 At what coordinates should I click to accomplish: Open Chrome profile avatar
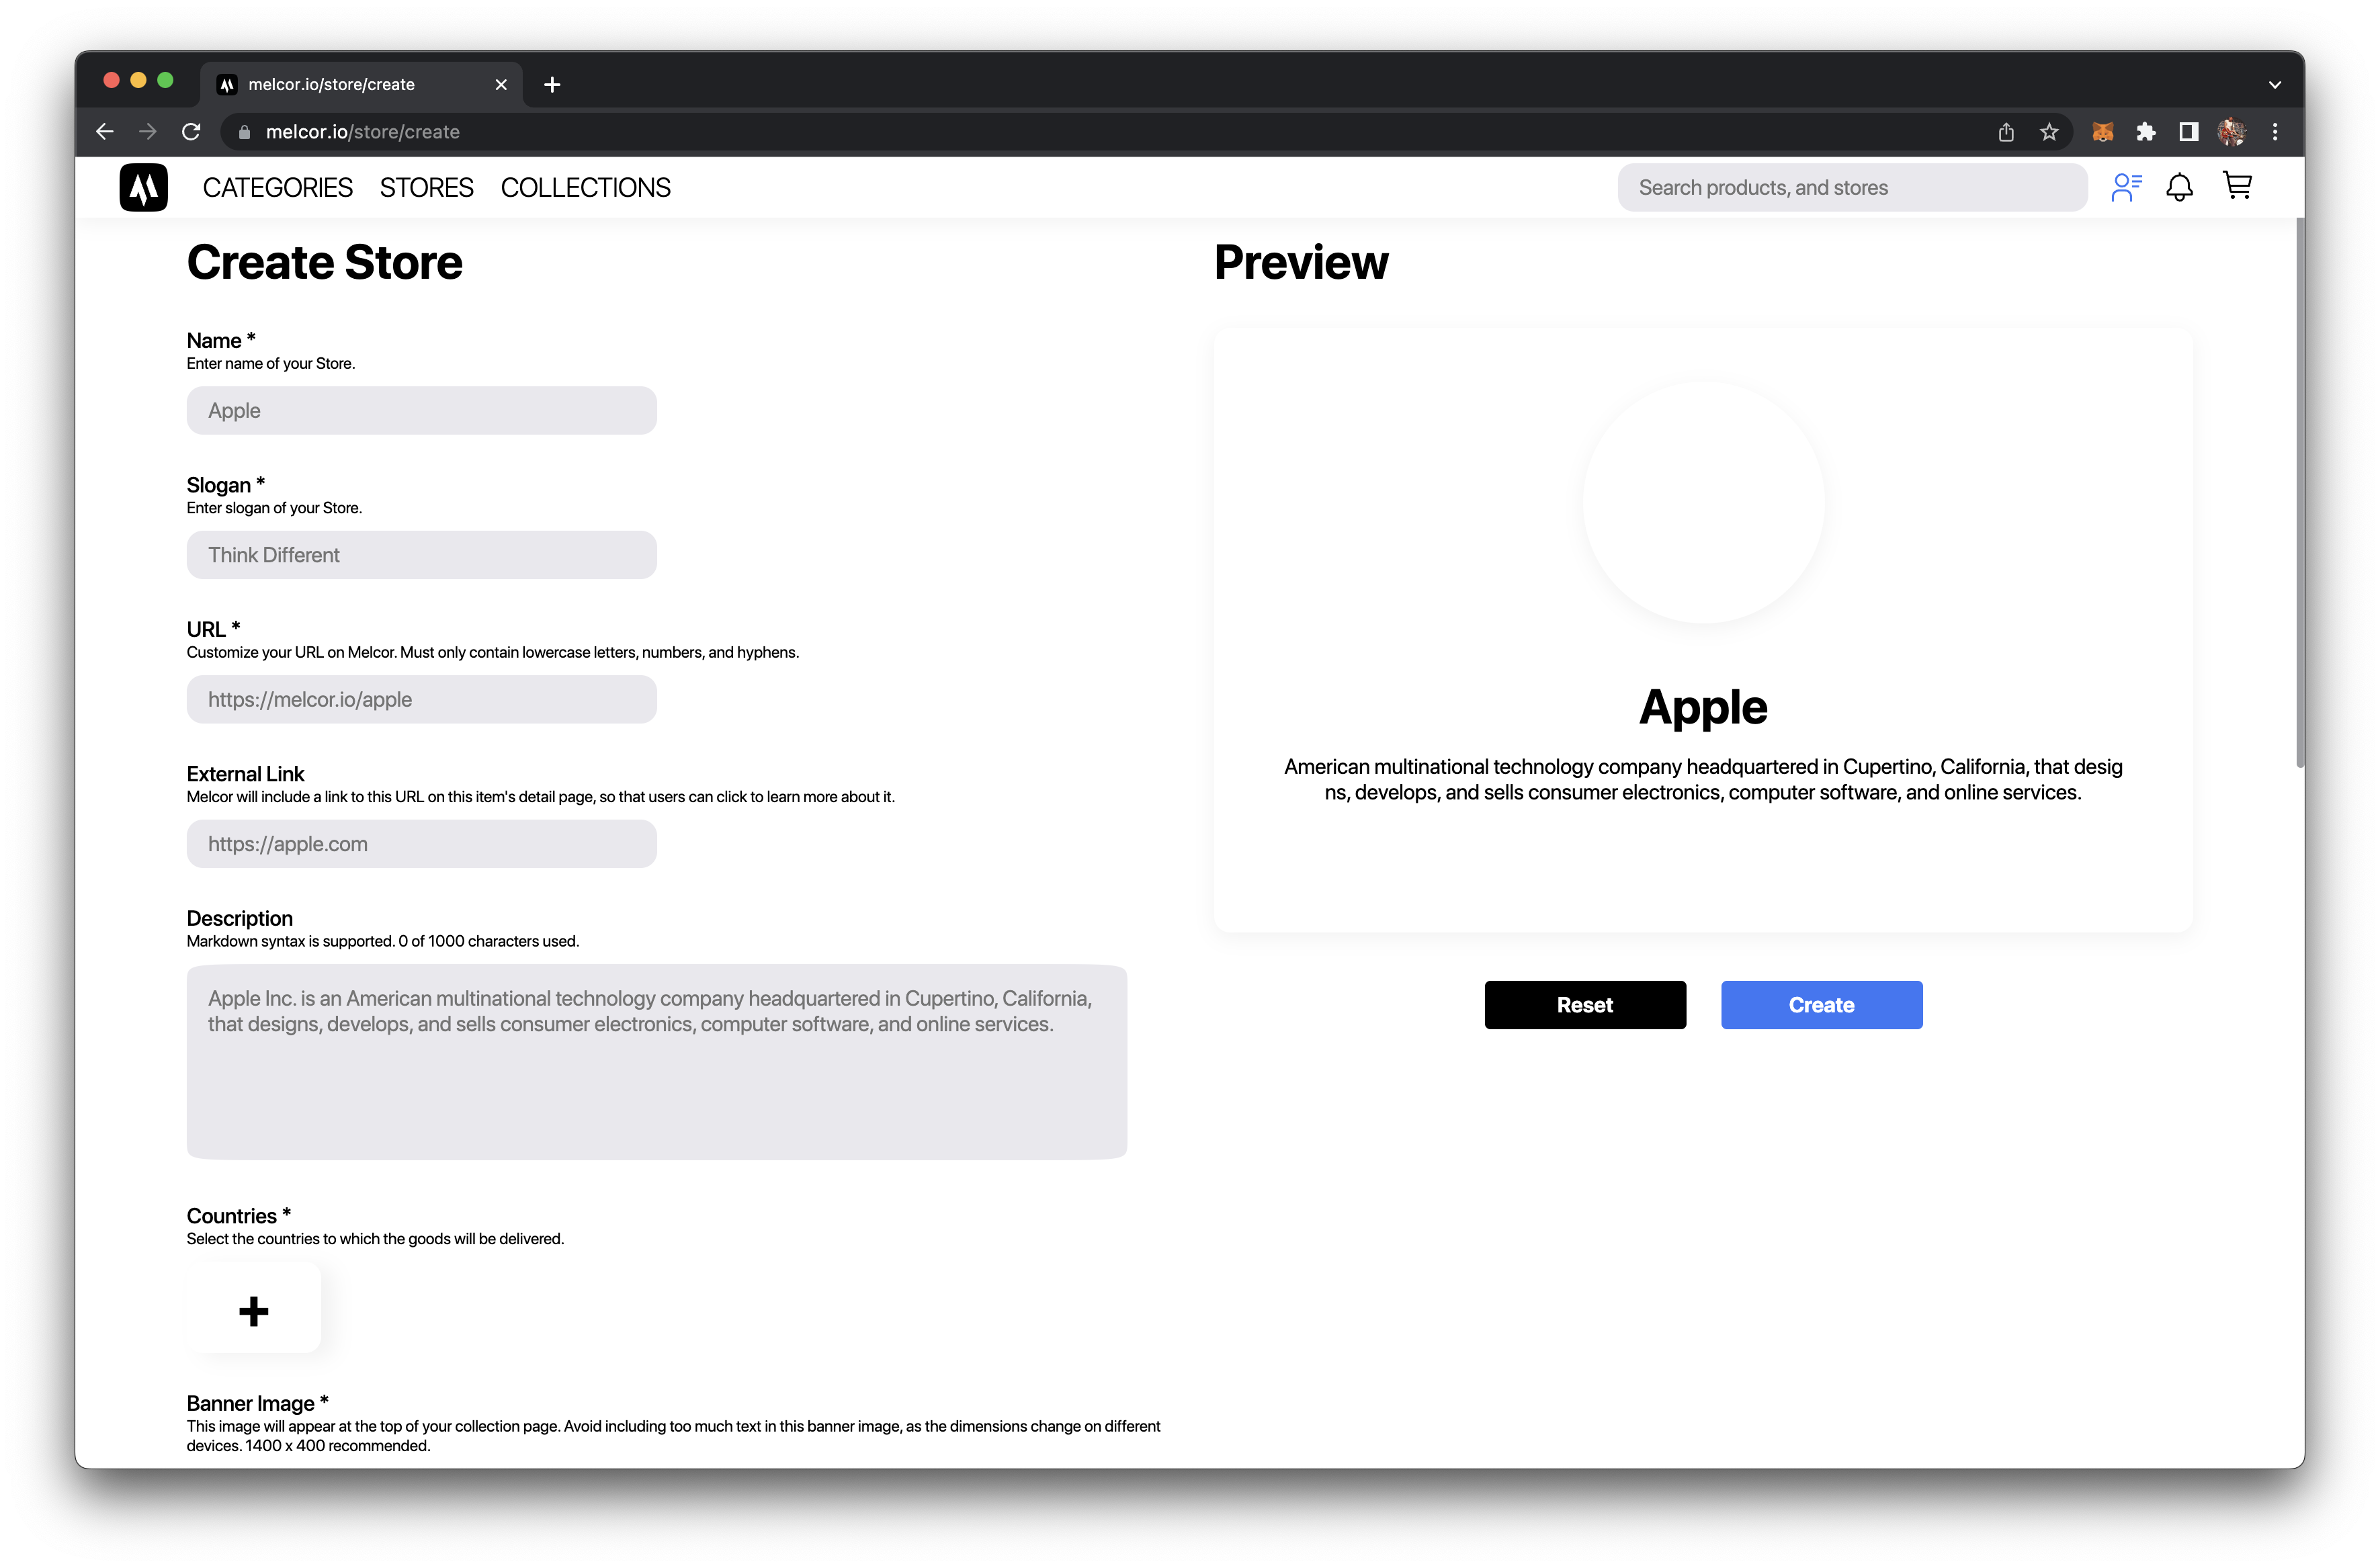click(2231, 132)
